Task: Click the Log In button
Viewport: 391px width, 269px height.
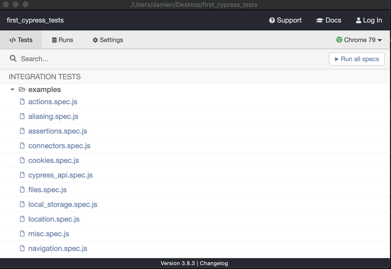Action: click(x=369, y=21)
